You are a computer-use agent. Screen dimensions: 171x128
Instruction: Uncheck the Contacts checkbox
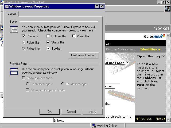point(24,36)
